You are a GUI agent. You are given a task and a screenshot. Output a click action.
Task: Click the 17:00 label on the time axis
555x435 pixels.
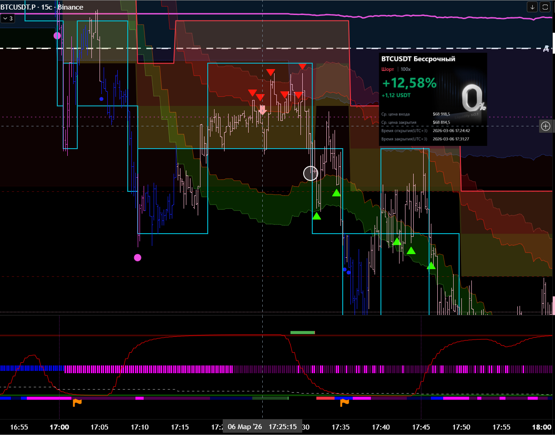[x=59, y=427]
